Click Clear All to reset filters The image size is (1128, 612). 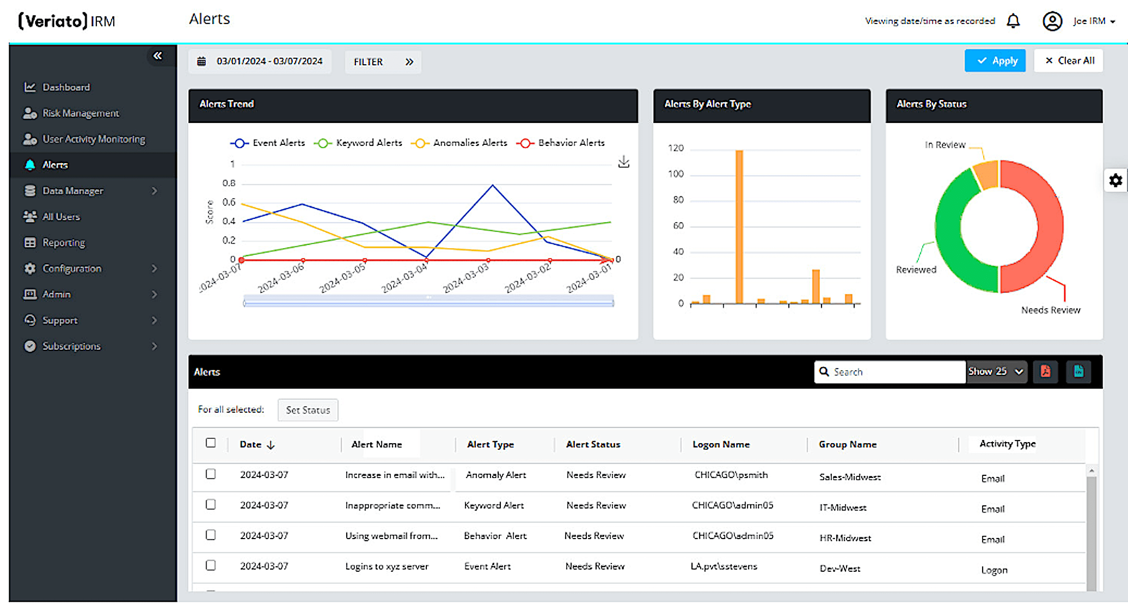[x=1069, y=60]
